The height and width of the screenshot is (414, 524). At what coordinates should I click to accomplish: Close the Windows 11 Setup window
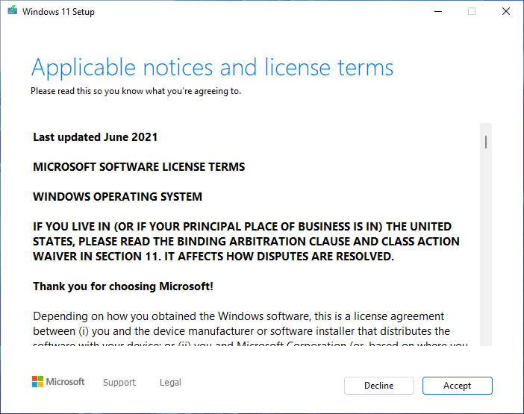[506, 12]
